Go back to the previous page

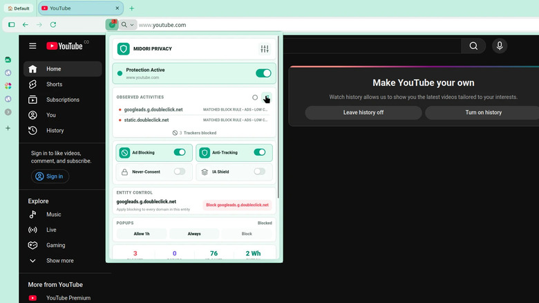click(26, 25)
